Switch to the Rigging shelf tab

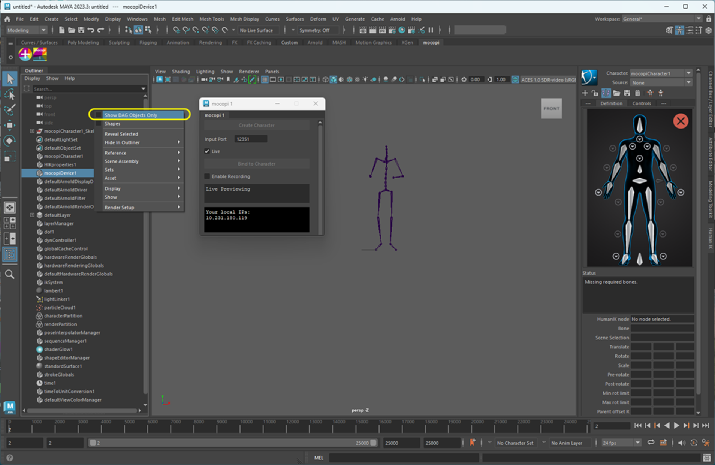(148, 43)
